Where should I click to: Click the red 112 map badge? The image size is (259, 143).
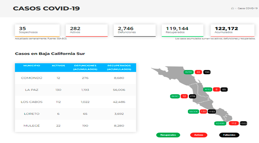pyautogui.click(x=234, y=123)
